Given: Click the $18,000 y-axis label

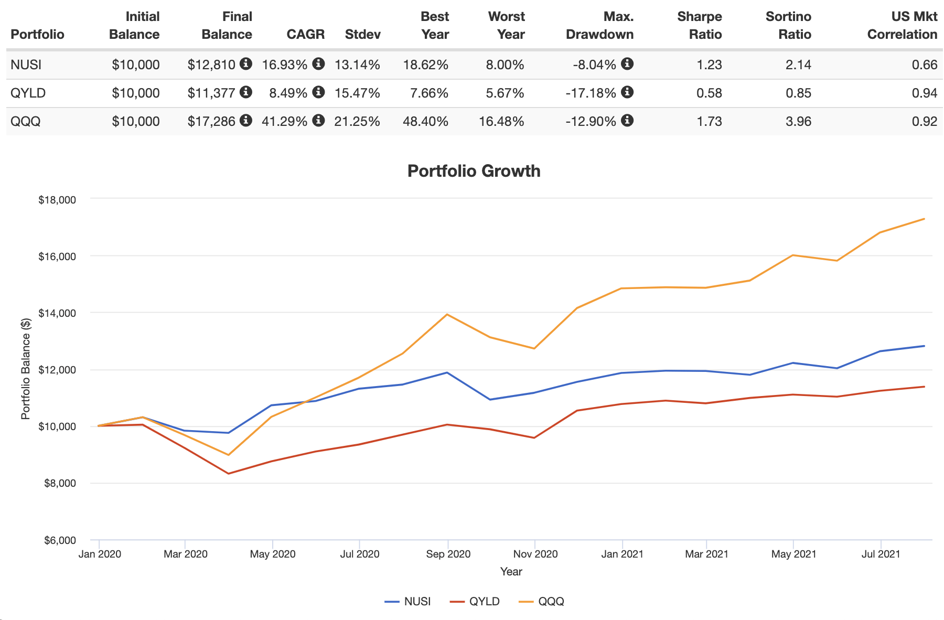Looking at the screenshot, I should pos(57,200).
